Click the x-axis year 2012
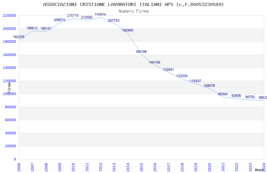The image size is (267, 173). pyautogui.click(x=101, y=167)
